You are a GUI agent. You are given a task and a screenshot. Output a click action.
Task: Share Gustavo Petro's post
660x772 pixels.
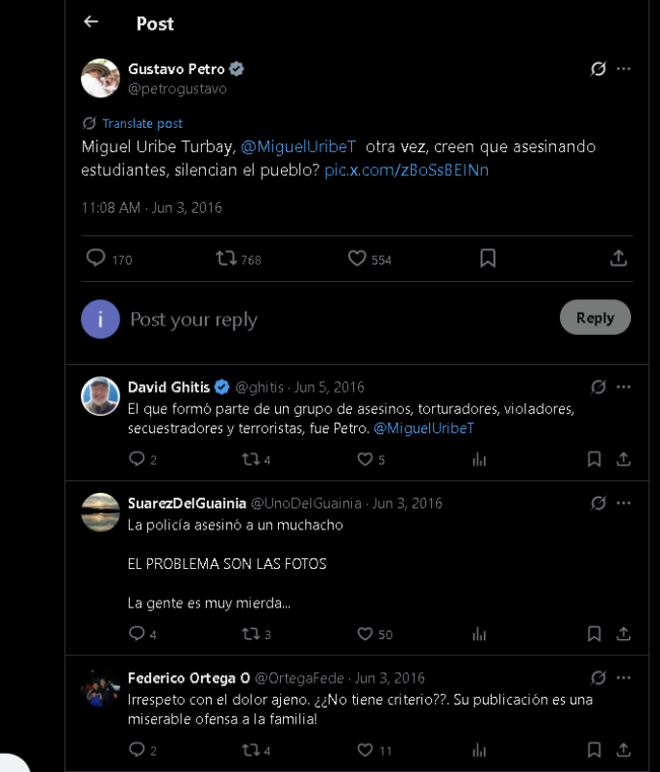619,258
